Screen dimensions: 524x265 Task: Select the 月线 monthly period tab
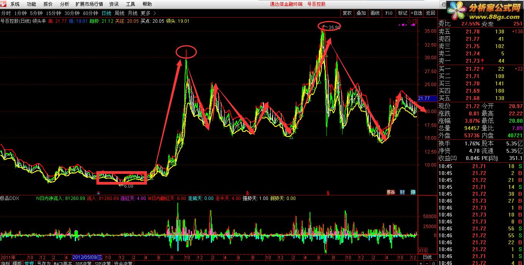pos(132,13)
